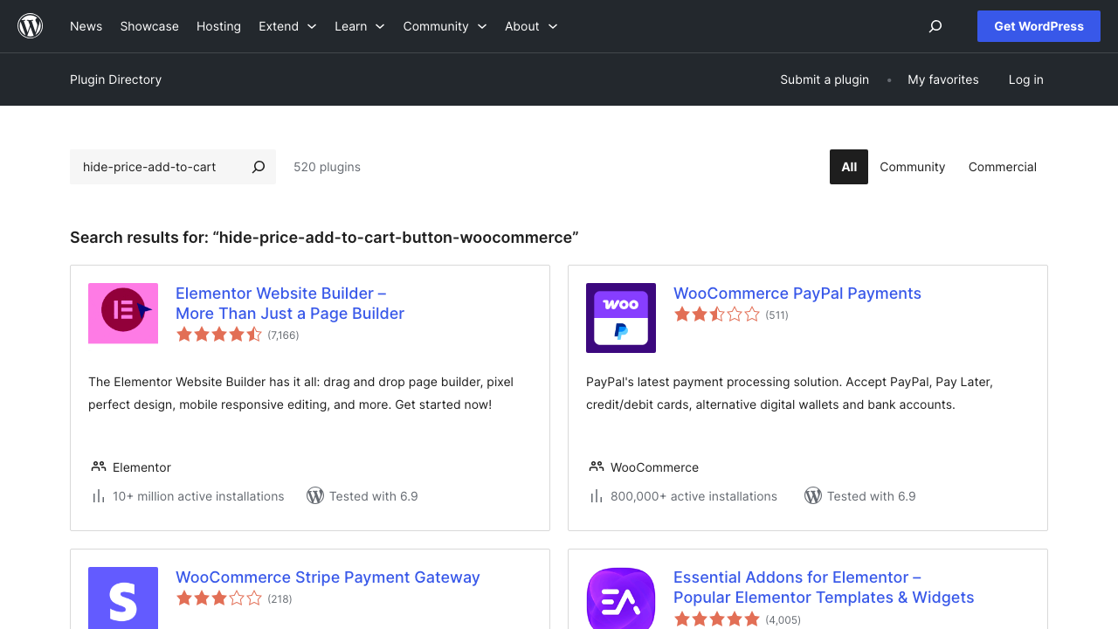Click the WordPress logo icon
This screenshot has height=629, width=1118.
(30, 25)
